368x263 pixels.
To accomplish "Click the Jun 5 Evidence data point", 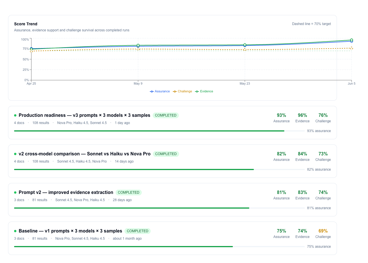I will pos(352,40).
